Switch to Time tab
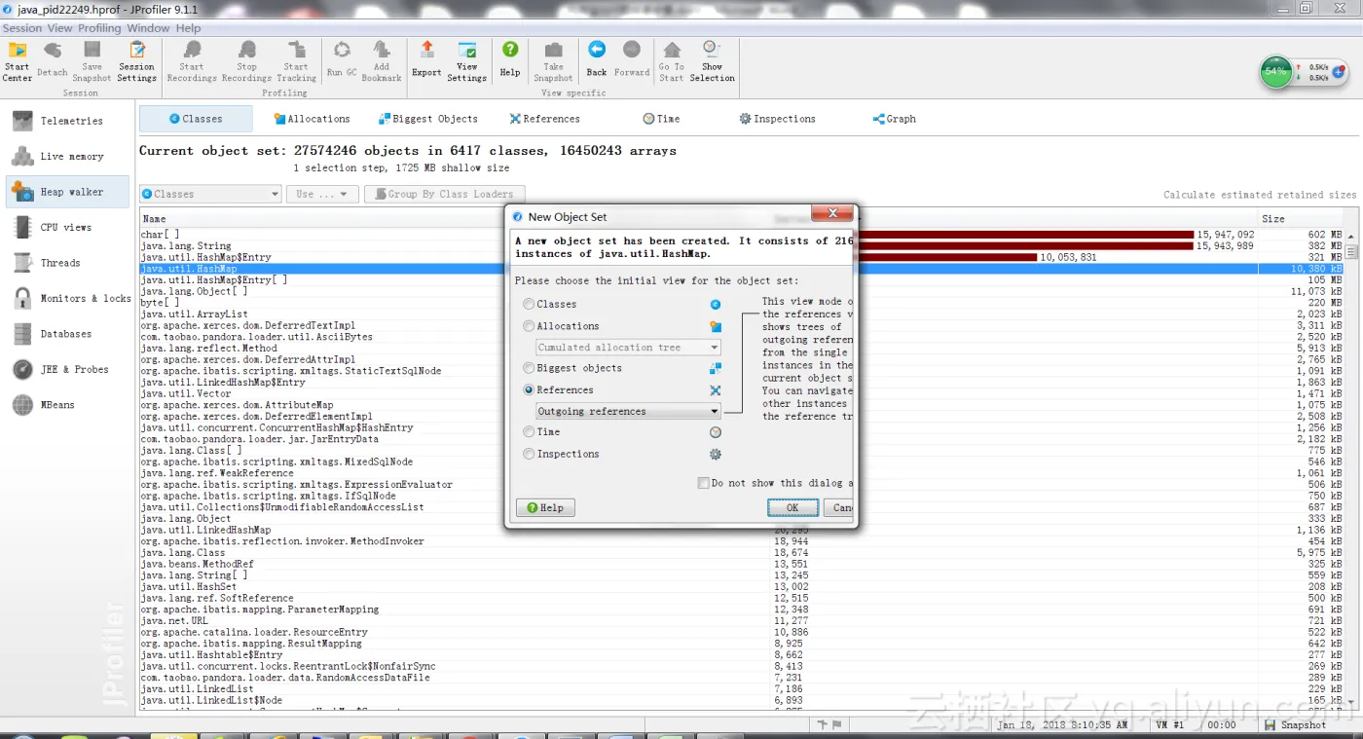Image resolution: width=1363 pixels, height=739 pixels. [661, 119]
